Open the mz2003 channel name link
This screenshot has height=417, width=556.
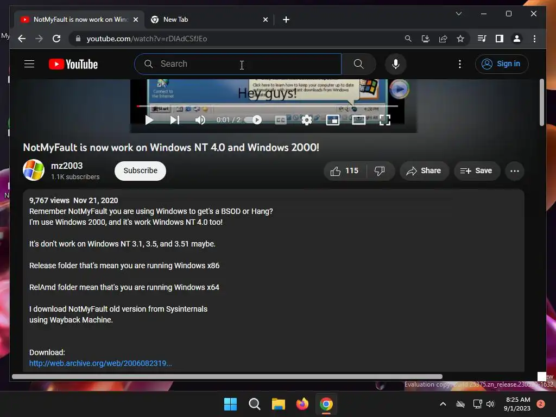tap(67, 166)
